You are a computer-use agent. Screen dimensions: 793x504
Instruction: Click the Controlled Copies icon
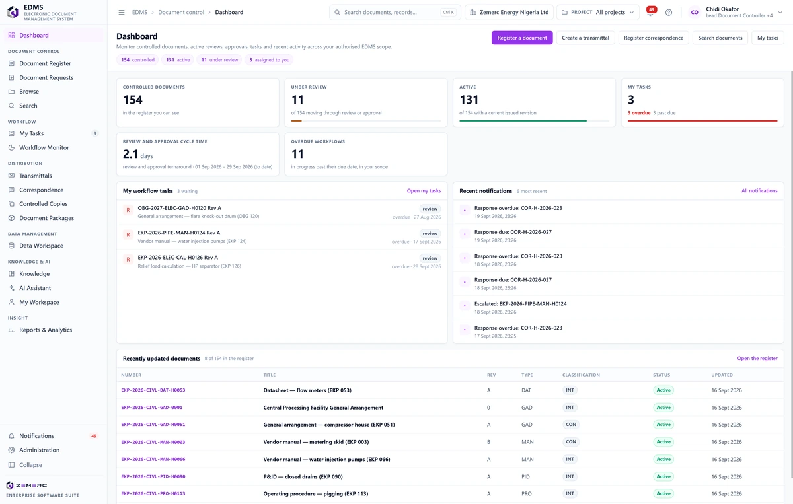coord(11,204)
